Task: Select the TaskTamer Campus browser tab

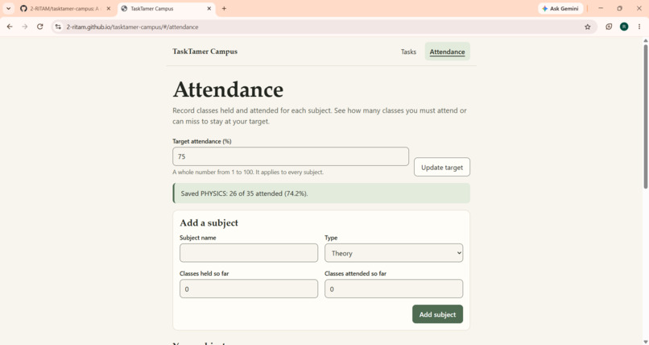Action: pyautogui.click(x=167, y=8)
